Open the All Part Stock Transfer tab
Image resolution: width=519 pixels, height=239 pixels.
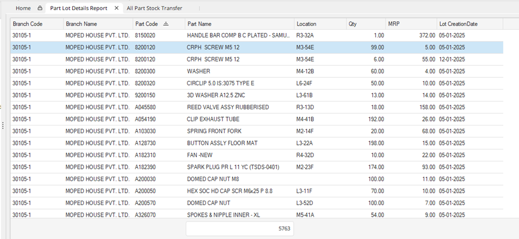[154, 9]
